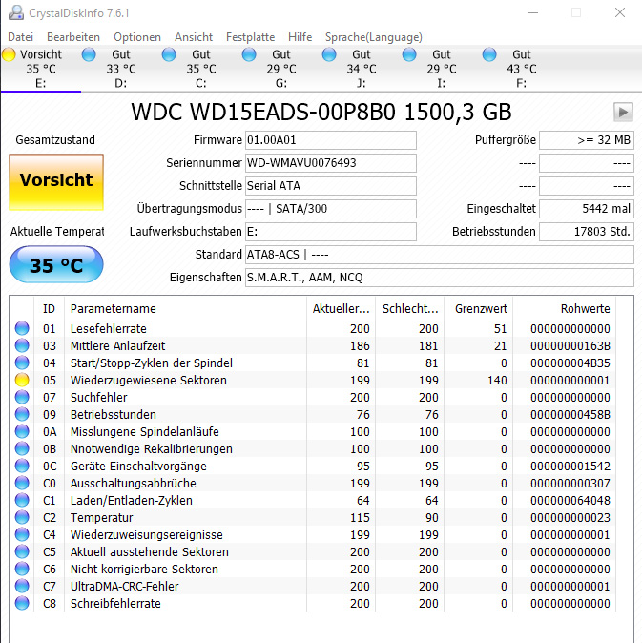Click the blue orb beside Suchfehler
Viewport: 642px width, 643px height.
(x=22, y=397)
